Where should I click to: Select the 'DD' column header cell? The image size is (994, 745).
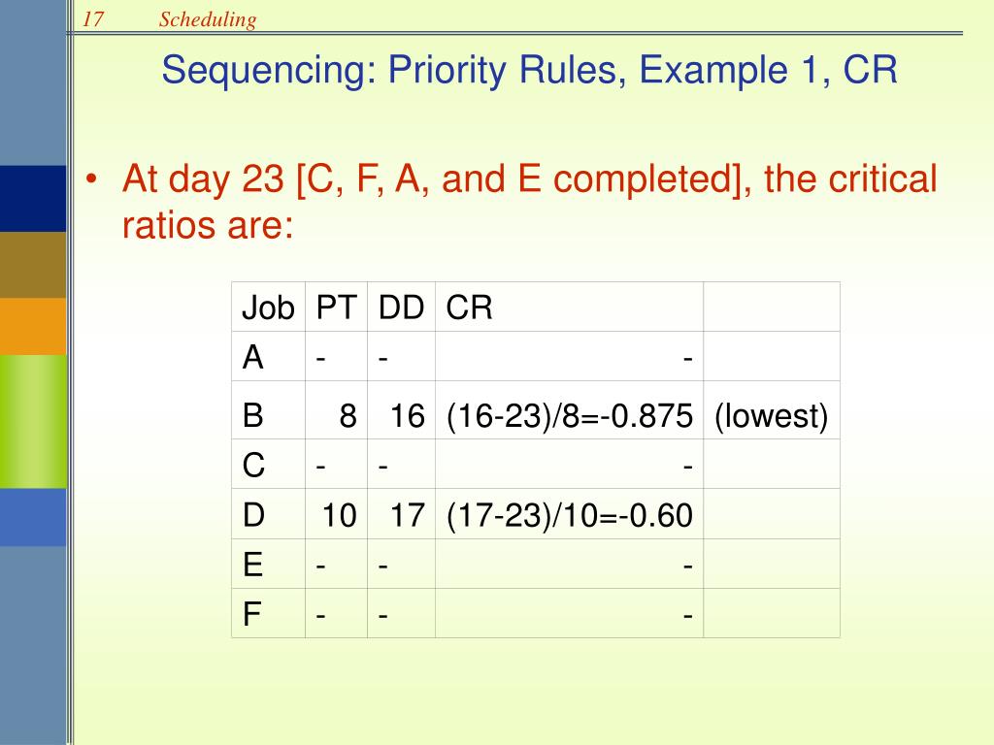pos(401,308)
